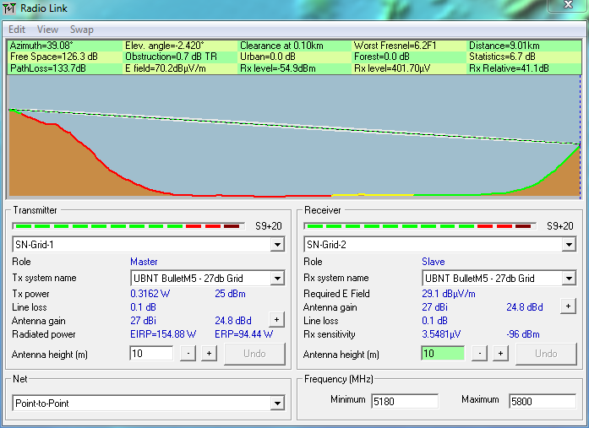Click the EIRP=154.88 W value
The width and height of the screenshot is (589, 428).
click(x=163, y=333)
